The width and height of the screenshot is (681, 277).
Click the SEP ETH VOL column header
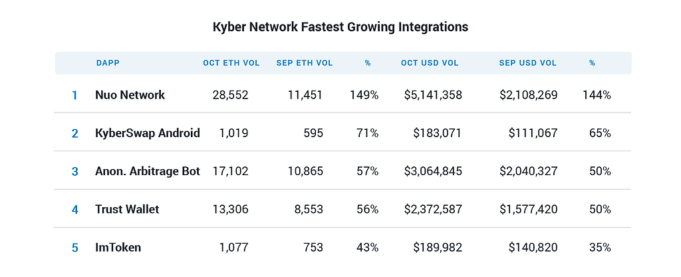[x=305, y=63]
